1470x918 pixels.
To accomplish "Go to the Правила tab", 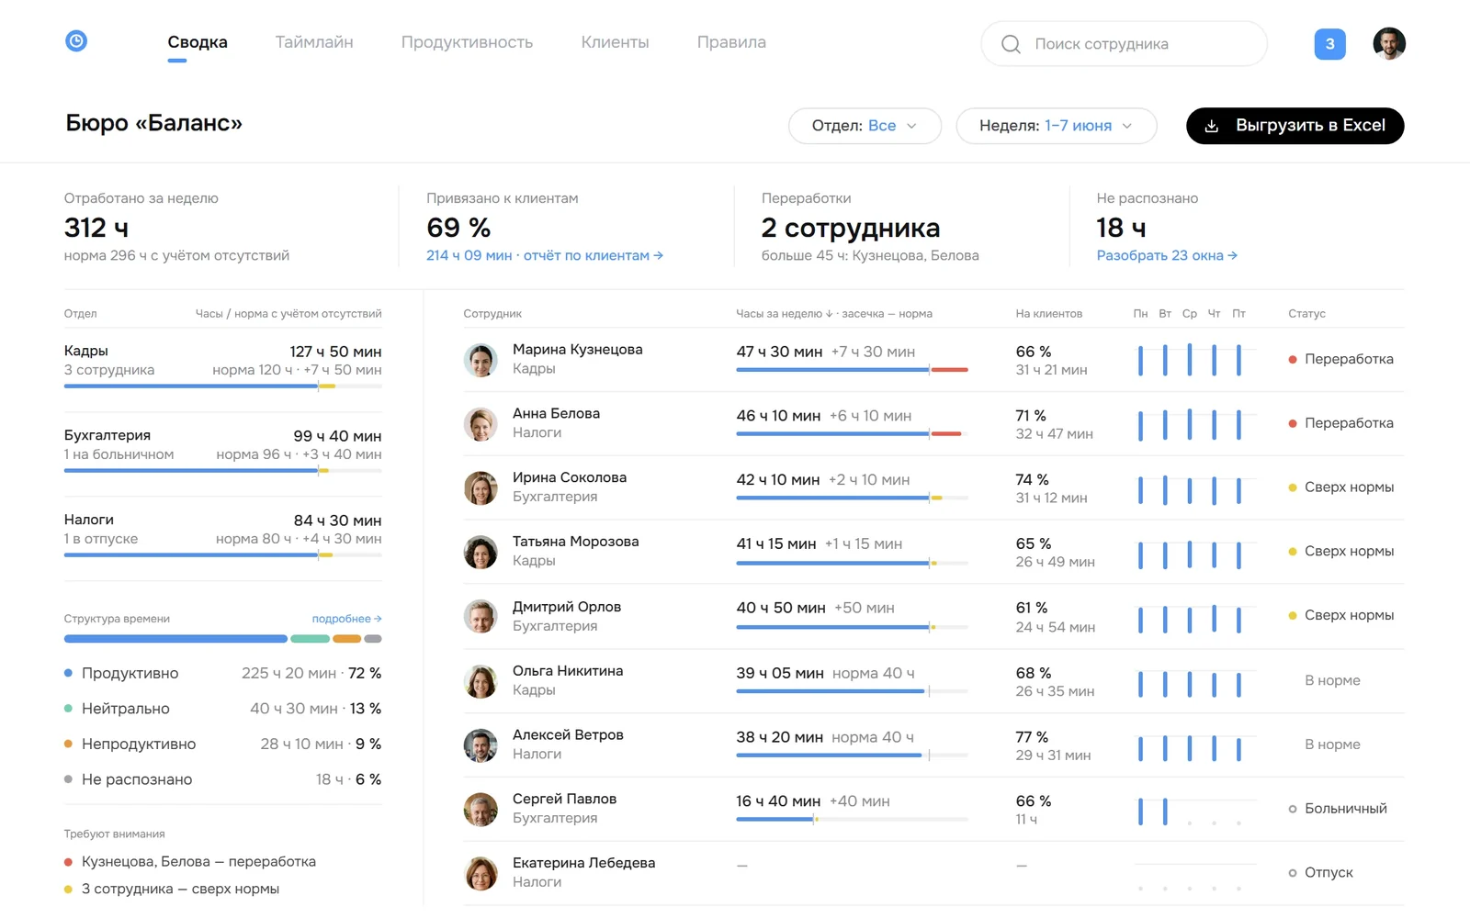I will [731, 42].
